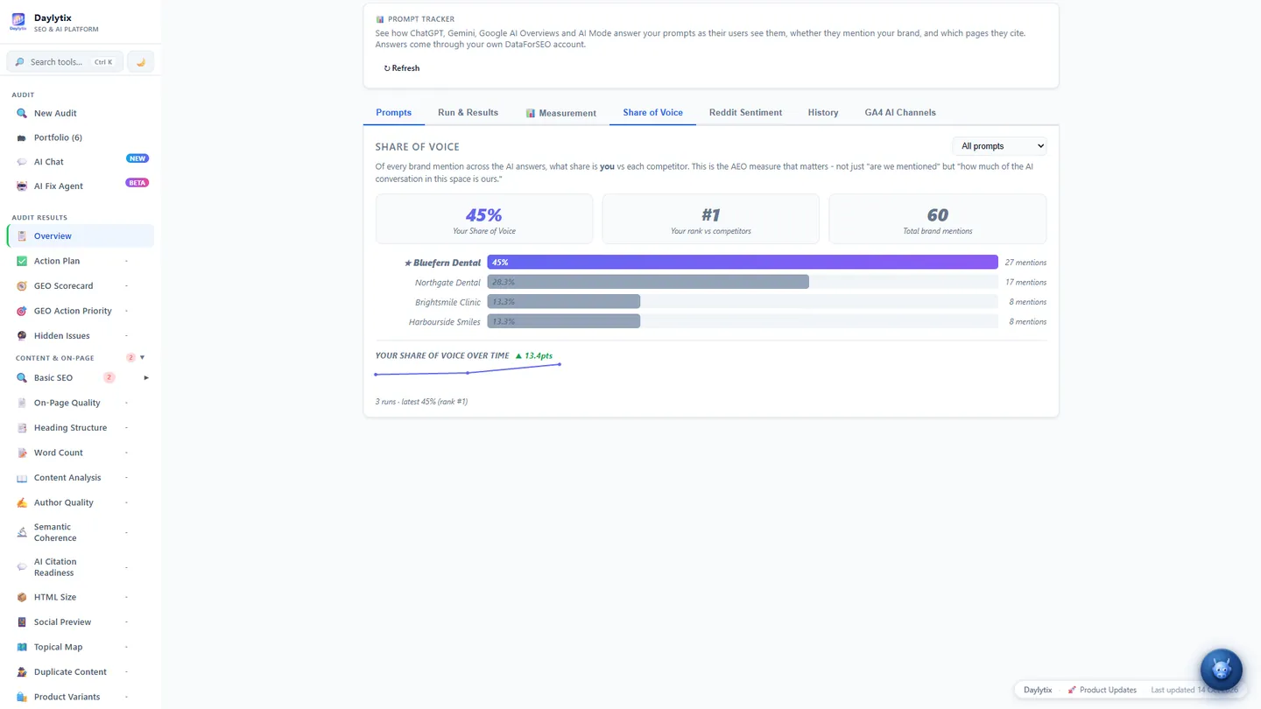Click the green check icon beside Action Plan
Image resolution: width=1261 pixels, height=709 pixels.
click(22, 261)
